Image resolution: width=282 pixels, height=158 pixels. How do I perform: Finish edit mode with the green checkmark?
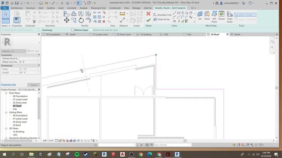point(148,20)
